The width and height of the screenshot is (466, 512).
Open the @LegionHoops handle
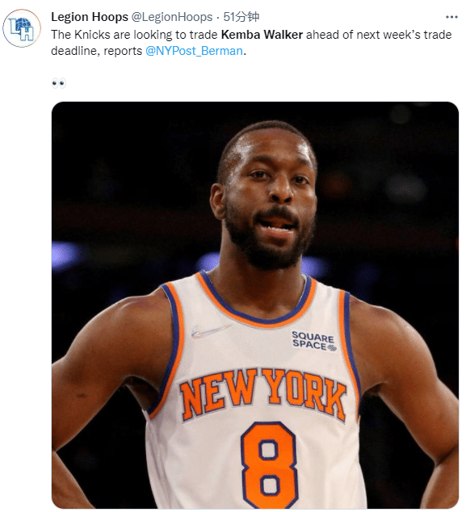click(172, 17)
